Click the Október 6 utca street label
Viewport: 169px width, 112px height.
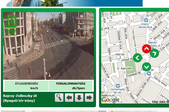[120, 40]
